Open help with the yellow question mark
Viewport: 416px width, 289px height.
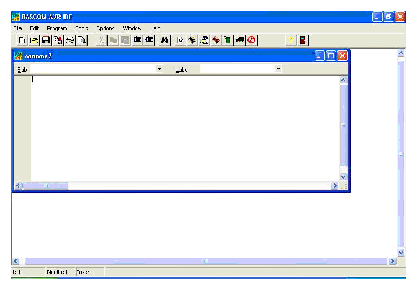tap(291, 40)
